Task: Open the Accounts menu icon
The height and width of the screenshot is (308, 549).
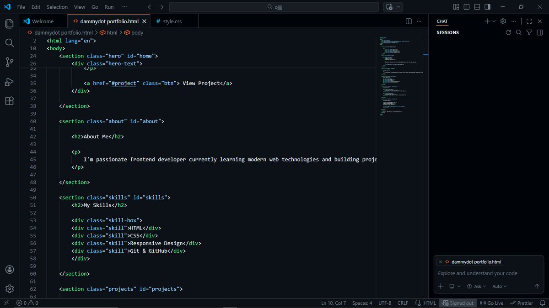Action: 10,270
